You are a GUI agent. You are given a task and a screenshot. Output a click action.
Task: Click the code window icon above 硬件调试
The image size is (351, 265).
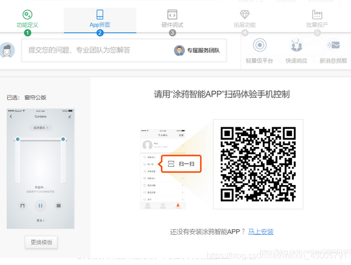[x=172, y=15]
